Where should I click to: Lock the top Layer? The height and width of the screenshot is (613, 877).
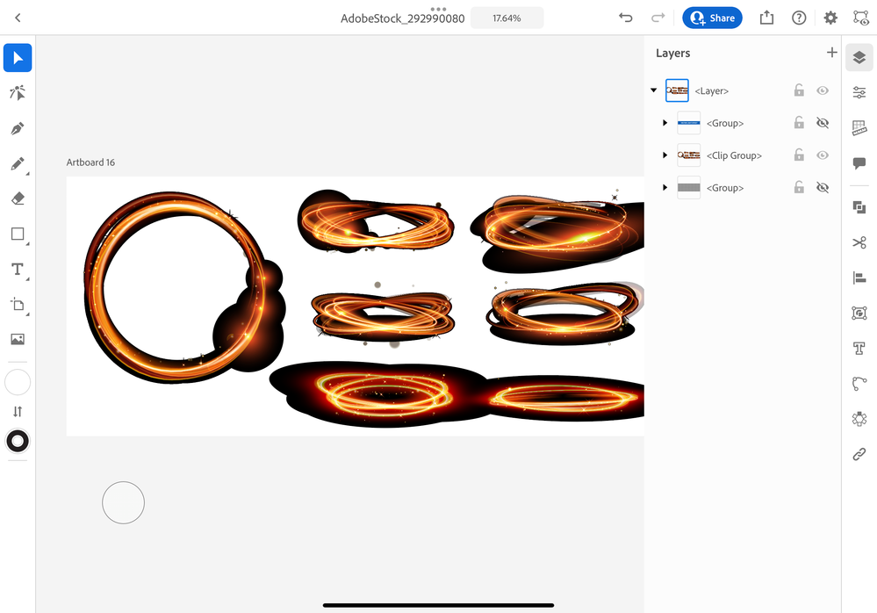point(799,90)
